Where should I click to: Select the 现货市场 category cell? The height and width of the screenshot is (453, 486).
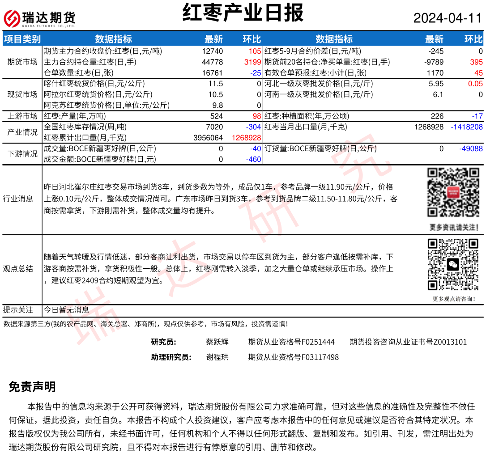pyautogui.click(x=22, y=94)
